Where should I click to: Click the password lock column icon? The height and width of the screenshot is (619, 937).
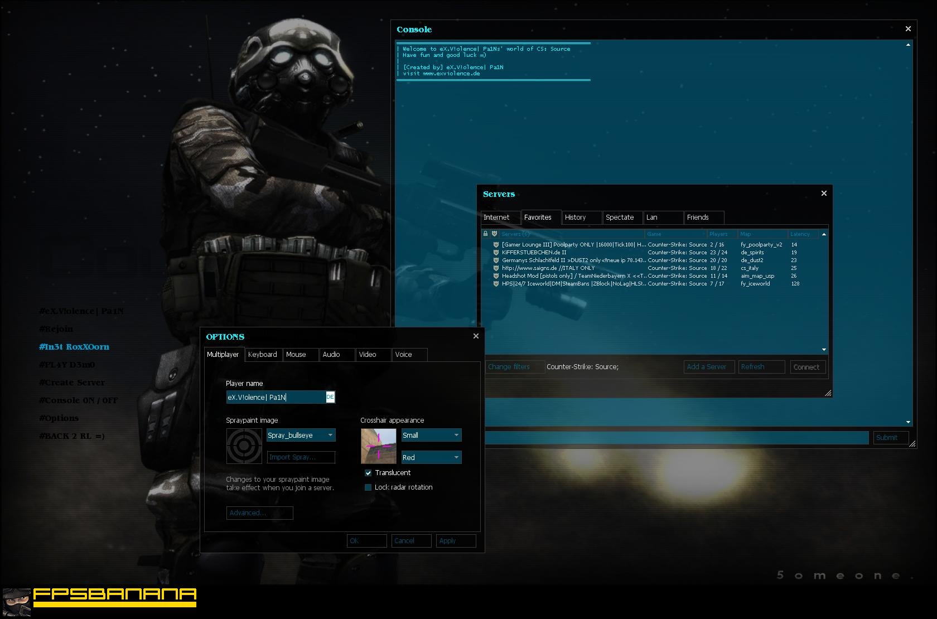(x=485, y=234)
